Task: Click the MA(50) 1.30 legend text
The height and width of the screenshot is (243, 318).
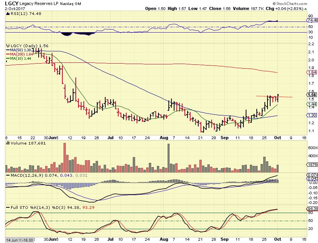Action: click(x=21, y=50)
